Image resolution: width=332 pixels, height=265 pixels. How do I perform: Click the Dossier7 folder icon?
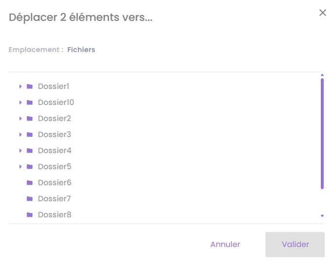coord(30,199)
